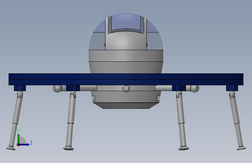Select the long dark blue platform deck
Image resolution: width=252 pixels, height=163 pixels.
[126, 79]
